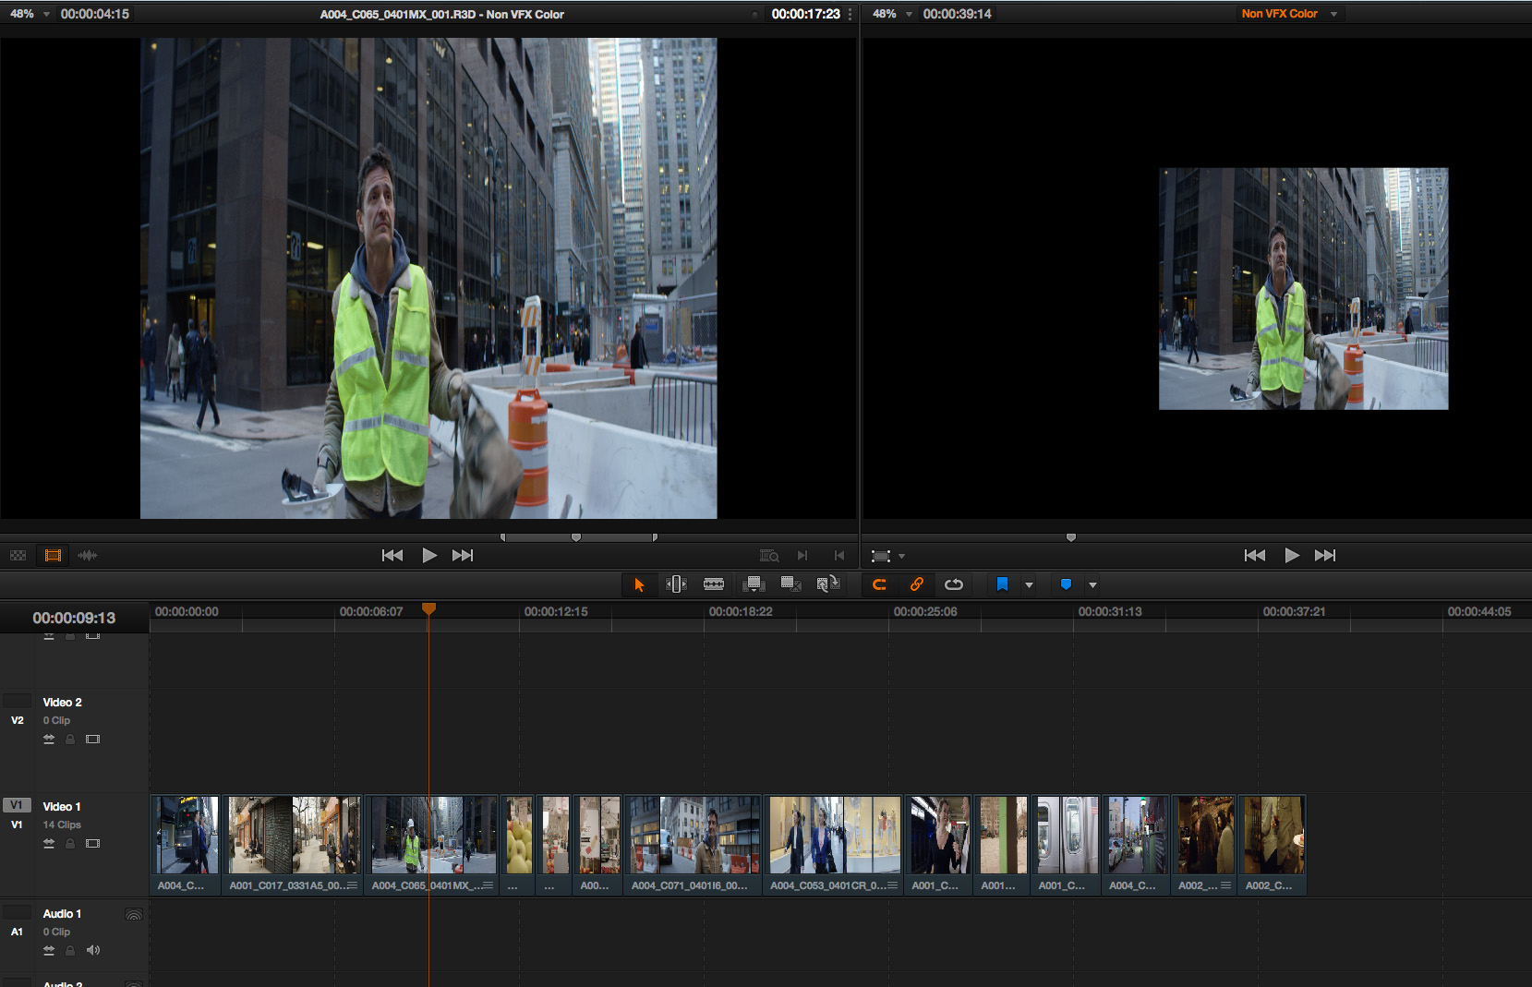Jump to source clip end

(463, 555)
